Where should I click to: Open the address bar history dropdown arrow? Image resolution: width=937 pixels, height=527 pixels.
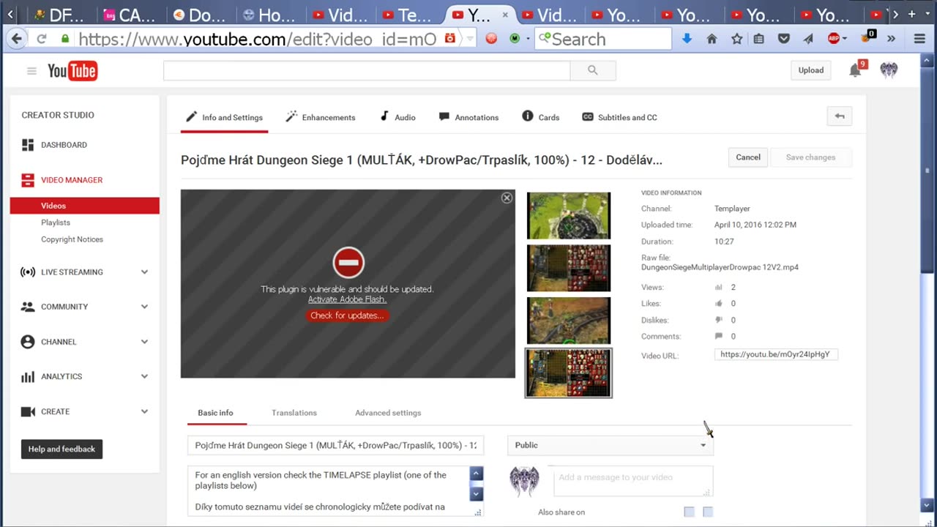[x=470, y=39]
